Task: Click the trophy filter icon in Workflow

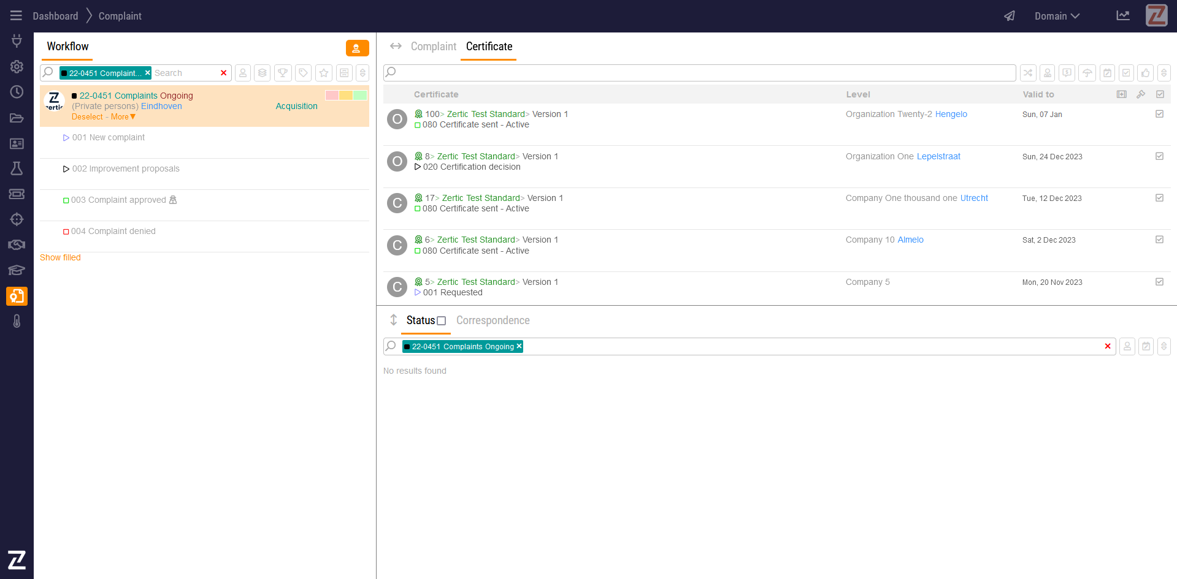Action: [x=283, y=73]
